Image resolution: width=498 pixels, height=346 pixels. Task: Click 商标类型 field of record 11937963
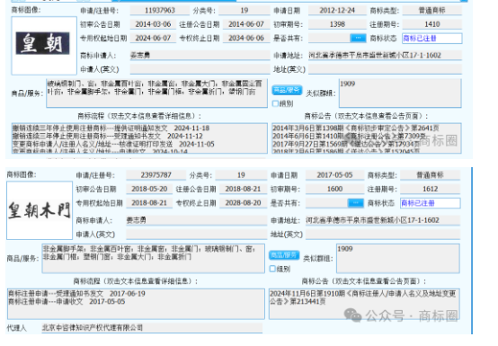(x=432, y=11)
